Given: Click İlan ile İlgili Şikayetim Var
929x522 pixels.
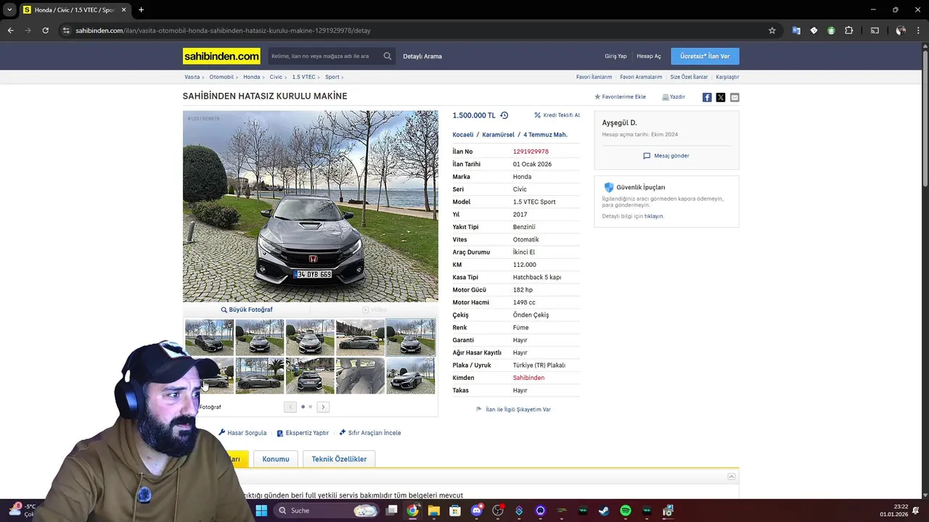Looking at the screenshot, I should click(513, 410).
